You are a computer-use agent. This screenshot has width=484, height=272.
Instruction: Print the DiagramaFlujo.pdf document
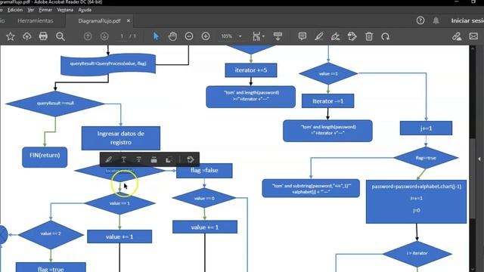pyautogui.click(x=43, y=36)
